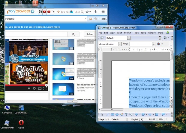Viewport: 186px width, 133px height.
Task: Switch to the Sg tab in Polybrowser
Action: click(40, 12)
